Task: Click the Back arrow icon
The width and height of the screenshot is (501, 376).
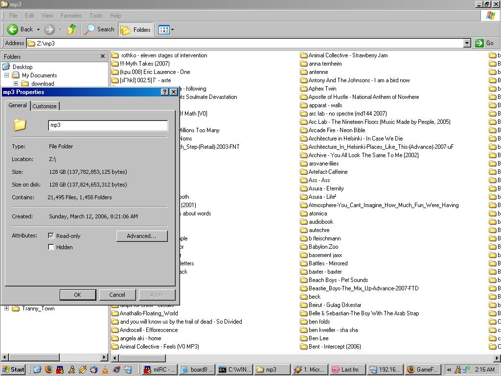Action: (x=13, y=29)
